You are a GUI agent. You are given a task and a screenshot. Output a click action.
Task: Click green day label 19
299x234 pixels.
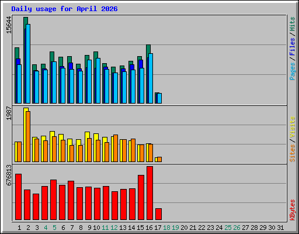coord(175,228)
